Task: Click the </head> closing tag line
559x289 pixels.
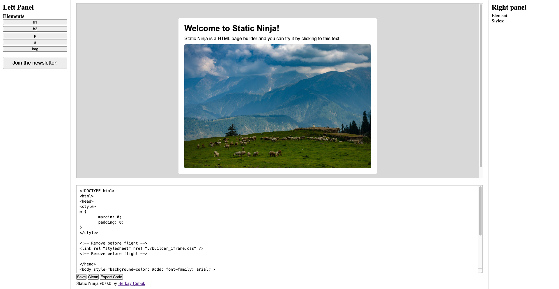Action: click(88, 264)
